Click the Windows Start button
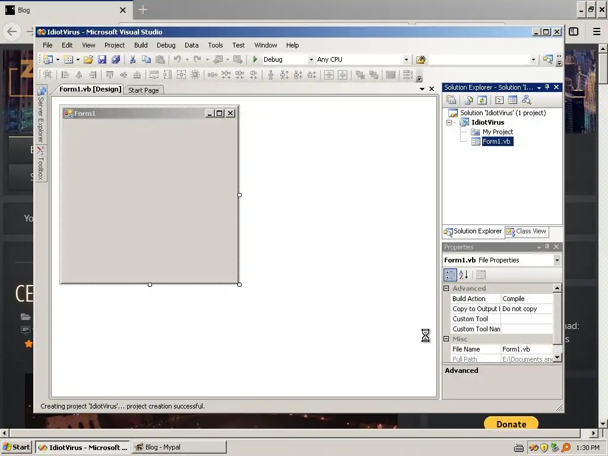 [17, 447]
